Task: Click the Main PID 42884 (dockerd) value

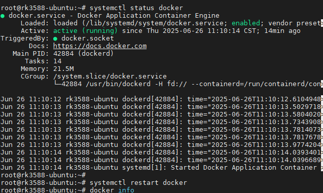Action: coord(84,54)
